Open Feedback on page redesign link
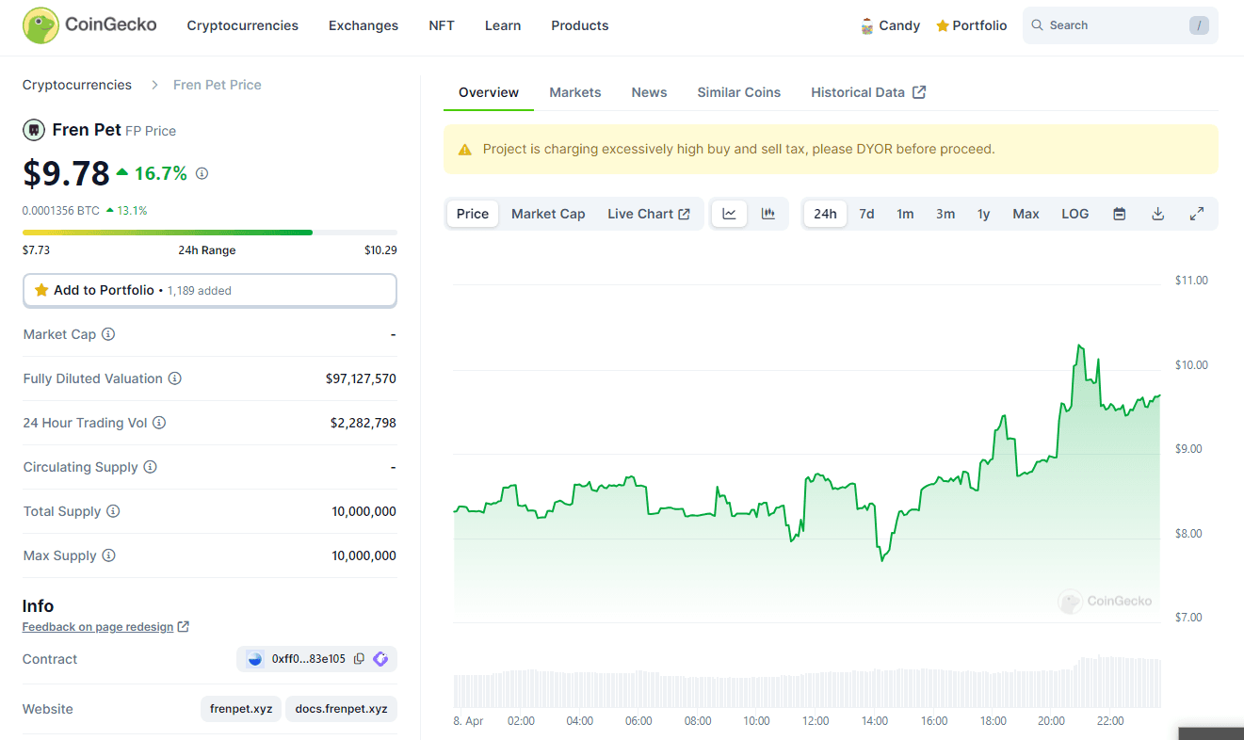This screenshot has height=740, width=1244. pyautogui.click(x=105, y=627)
